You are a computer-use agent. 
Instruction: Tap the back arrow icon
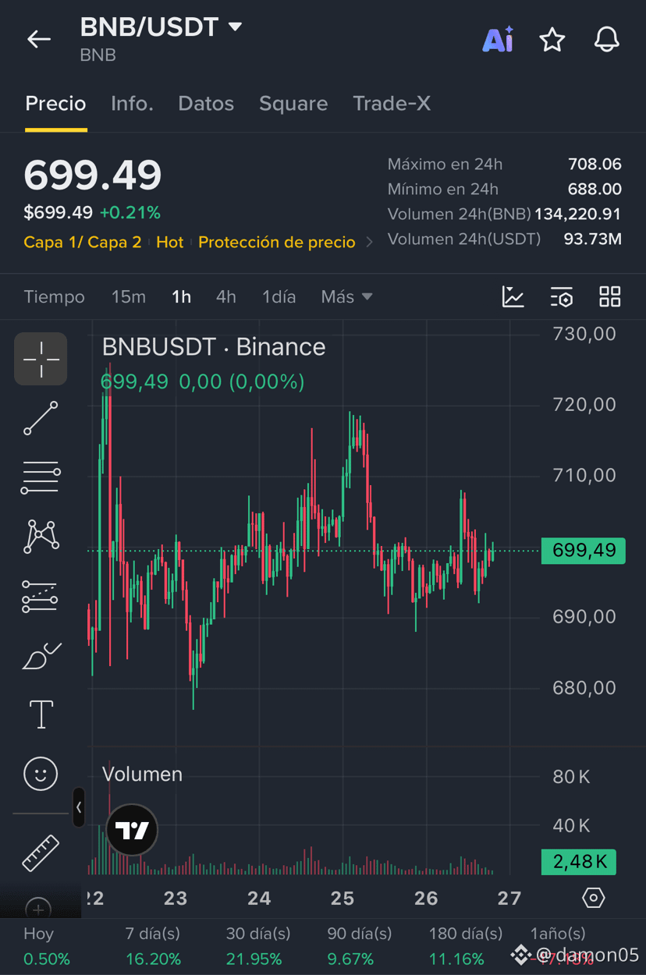(39, 39)
